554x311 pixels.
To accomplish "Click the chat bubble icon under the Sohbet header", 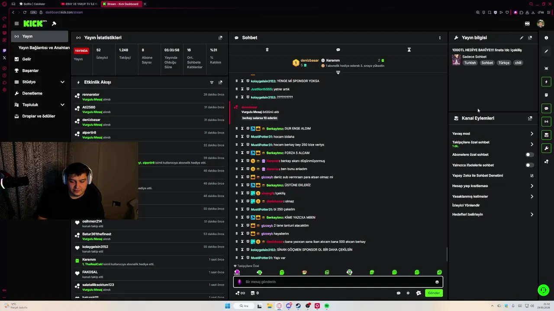I will point(338,50).
